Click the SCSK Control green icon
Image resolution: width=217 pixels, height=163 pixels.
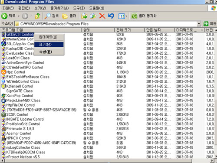click(3, 114)
